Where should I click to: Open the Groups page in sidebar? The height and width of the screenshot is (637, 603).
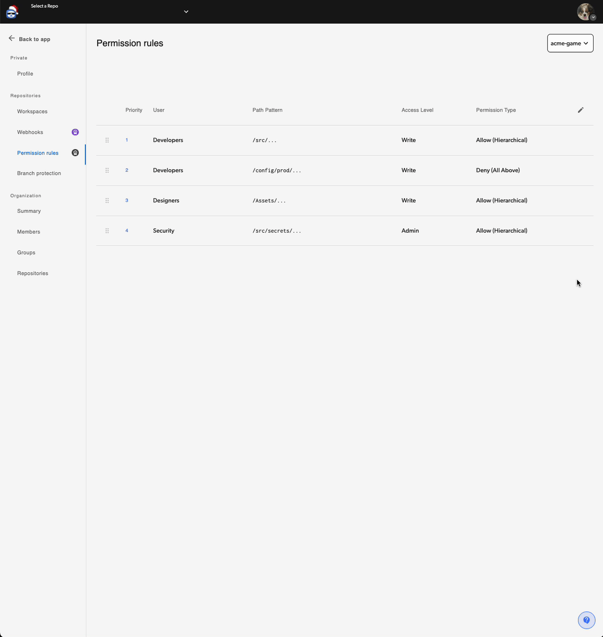[26, 252]
